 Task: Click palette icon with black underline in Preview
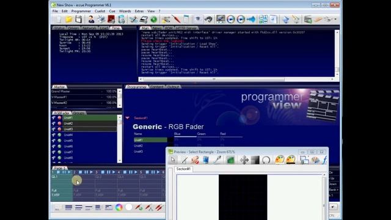(291, 159)
